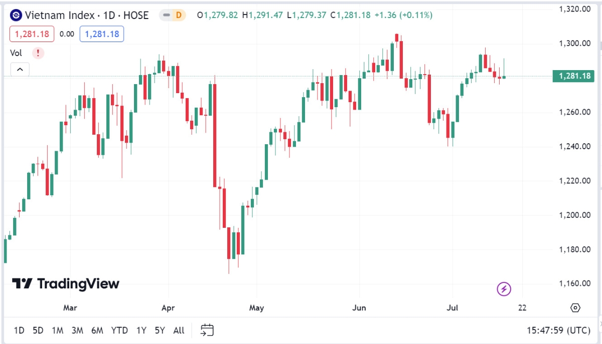This screenshot has height=344, width=602.
Task: Click the orange D delayed data badge
Action: [179, 16]
